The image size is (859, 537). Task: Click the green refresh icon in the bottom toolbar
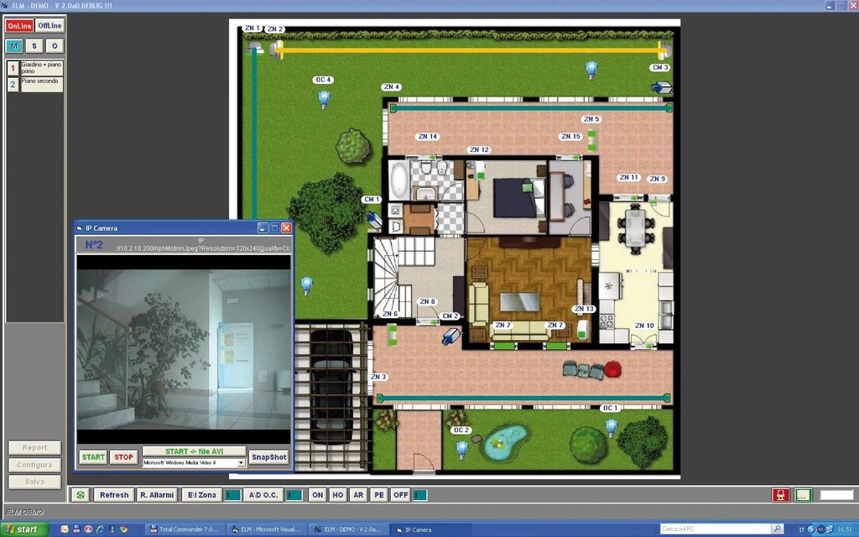(80, 494)
